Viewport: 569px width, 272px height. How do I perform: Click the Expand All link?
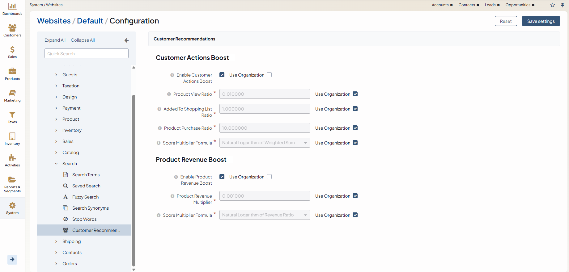click(55, 40)
